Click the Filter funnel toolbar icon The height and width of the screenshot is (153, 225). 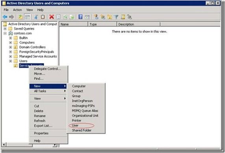tap(116, 17)
